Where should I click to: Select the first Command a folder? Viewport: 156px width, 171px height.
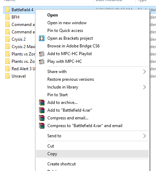[23, 25]
